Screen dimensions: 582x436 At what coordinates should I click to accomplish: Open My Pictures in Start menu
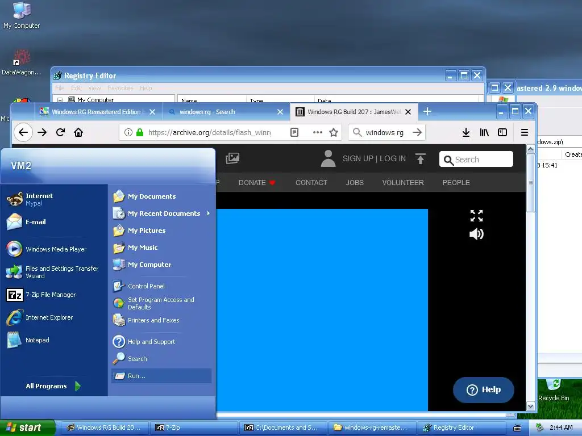(x=161, y=230)
